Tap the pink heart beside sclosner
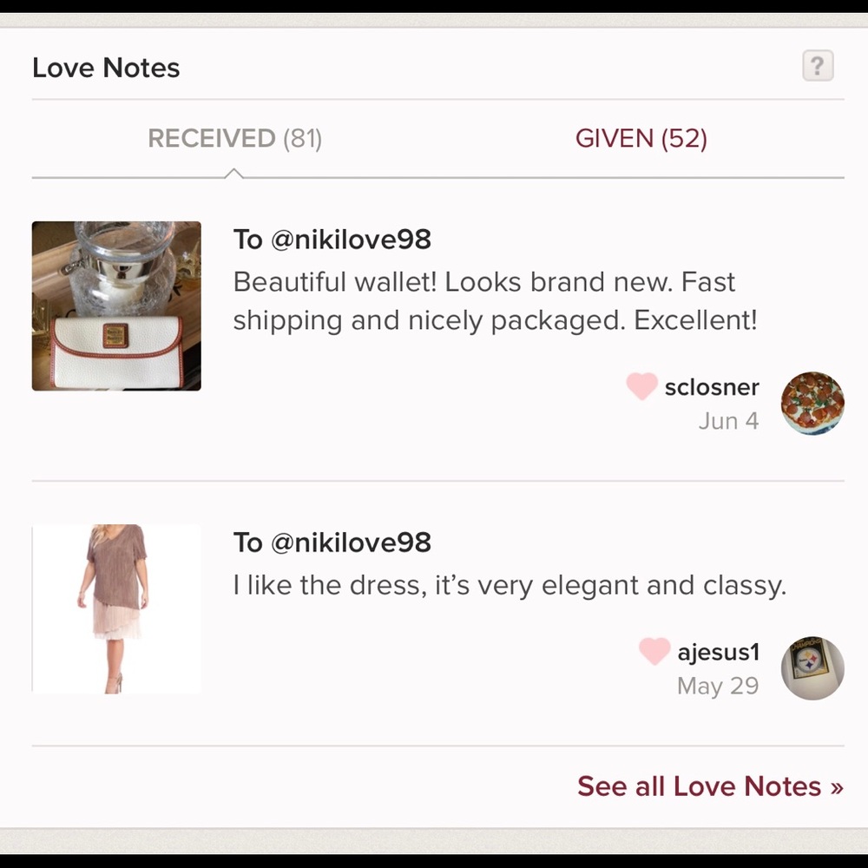The height and width of the screenshot is (868, 868). pyautogui.click(x=641, y=386)
